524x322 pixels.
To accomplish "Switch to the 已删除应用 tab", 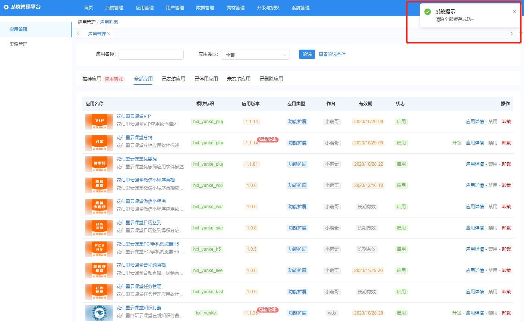I will 271,79.
